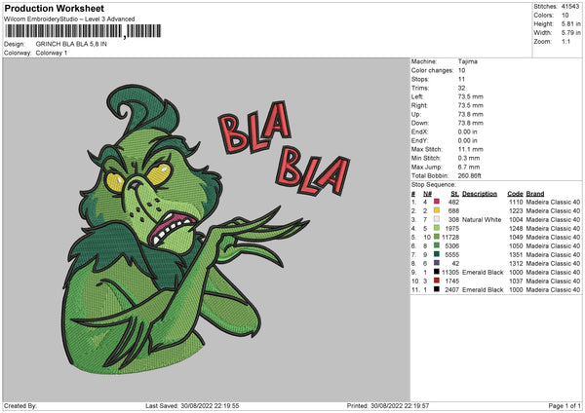The image size is (585, 413).
Task: Click the EndY label
Action: 419,140
